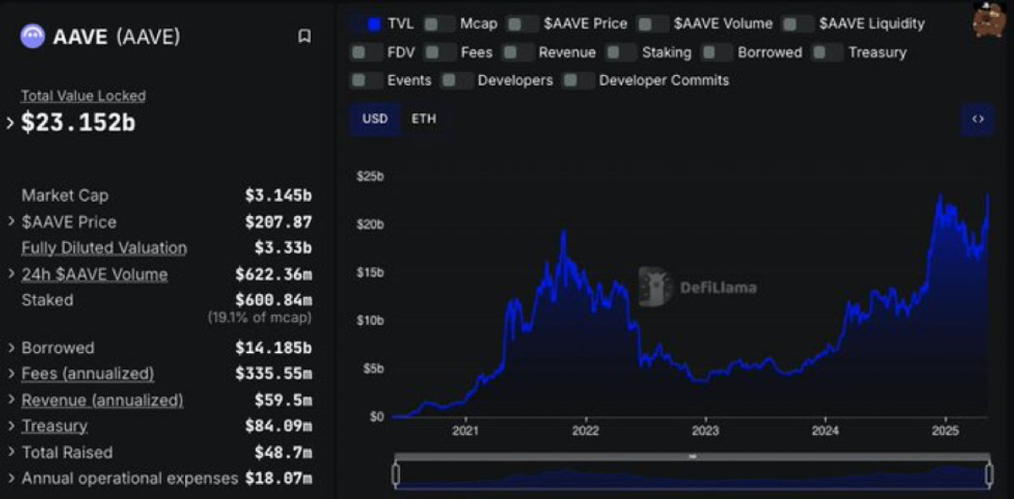Expand the $AAVE Price row
The width and height of the screenshot is (1014, 499).
point(10,222)
